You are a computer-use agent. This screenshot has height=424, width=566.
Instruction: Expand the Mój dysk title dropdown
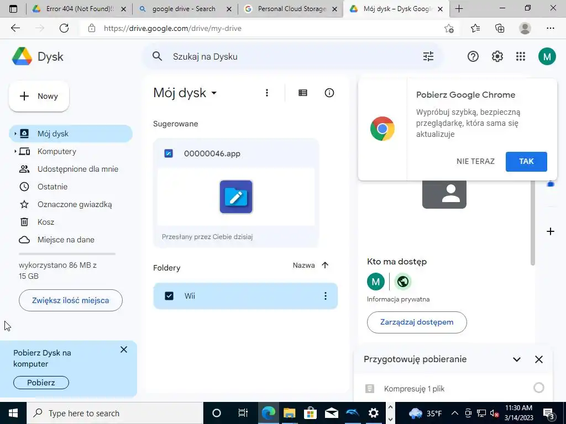click(214, 93)
